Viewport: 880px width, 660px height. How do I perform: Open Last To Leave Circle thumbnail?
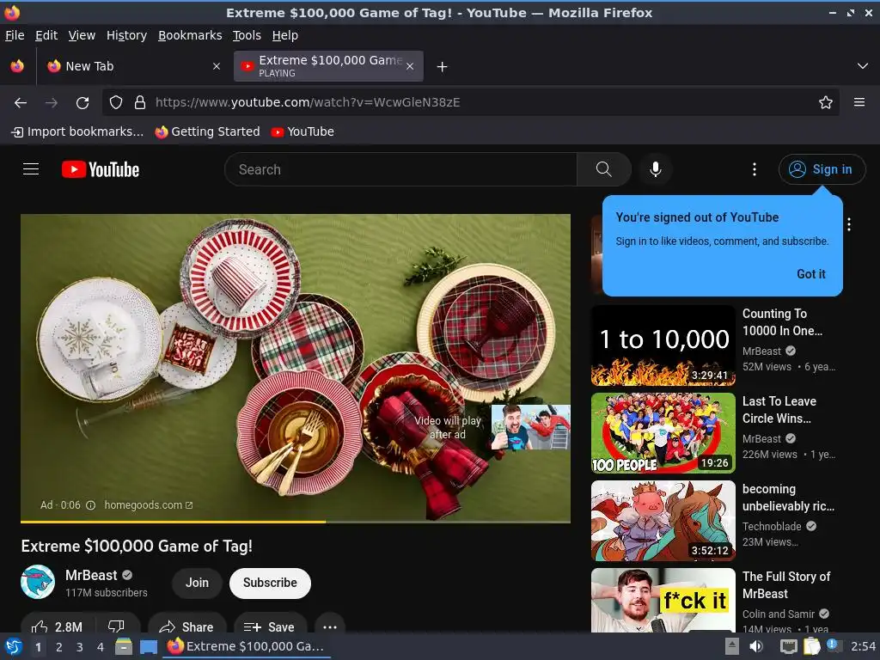[x=663, y=433]
